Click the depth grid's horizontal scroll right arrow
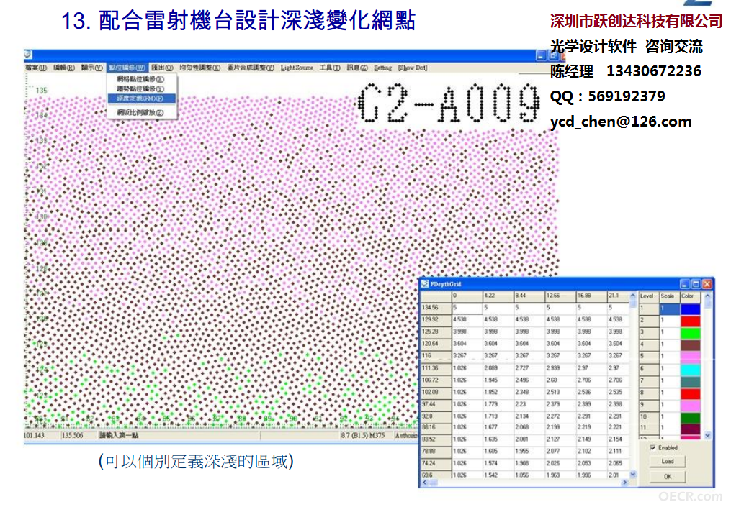This screenshot has height=507, width=731. (625, 483)
